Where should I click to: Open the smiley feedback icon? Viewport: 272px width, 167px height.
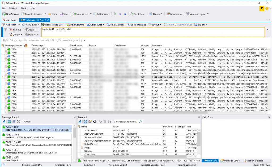pos(267,8)
